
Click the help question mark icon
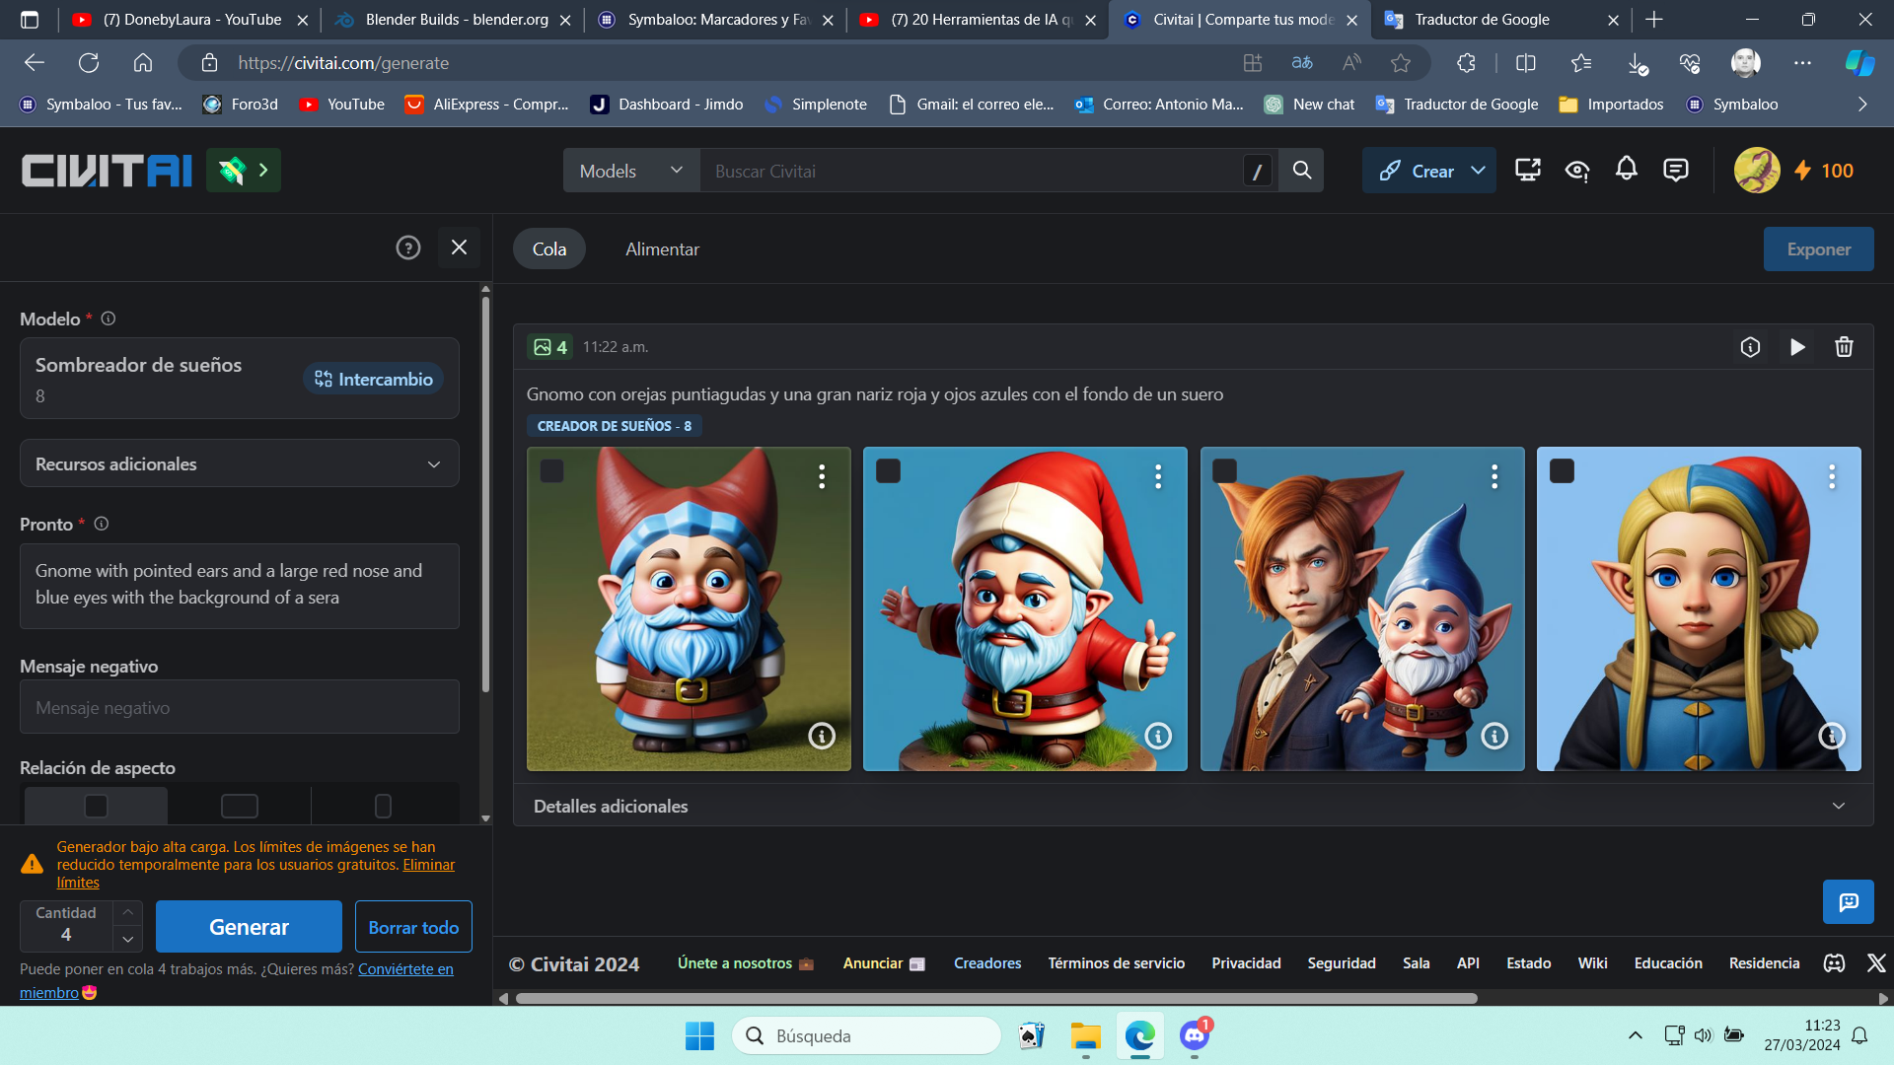[407, 248]
